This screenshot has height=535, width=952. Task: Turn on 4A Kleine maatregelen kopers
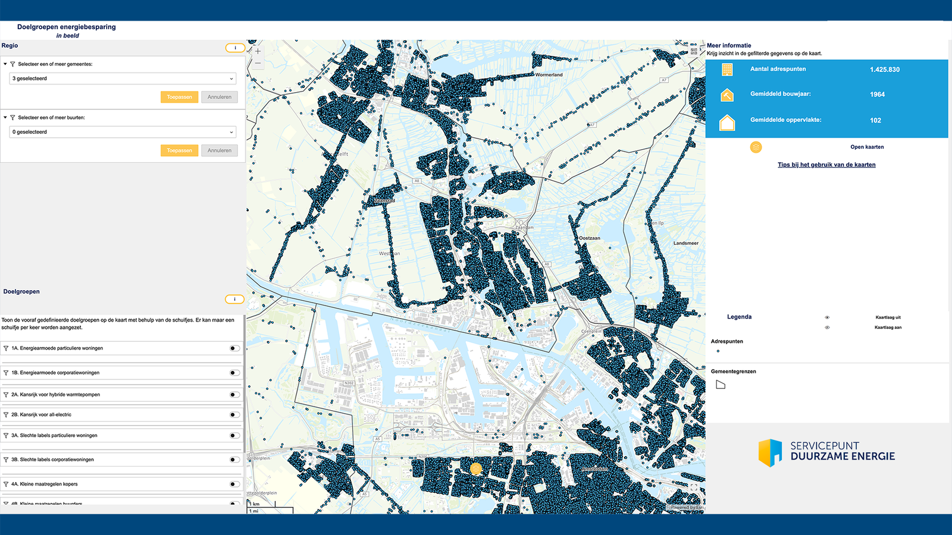(234, 484)
